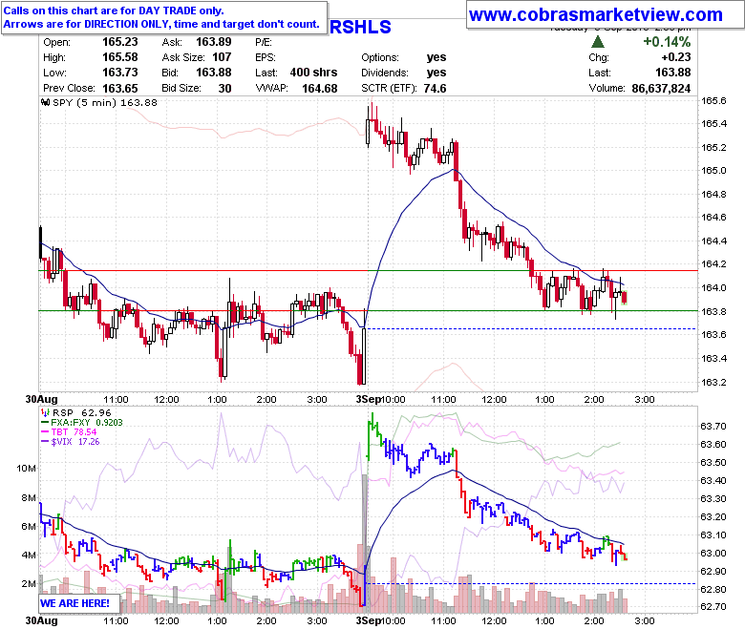Viewport: 745px width, 629px height.
Task: Click the green up-triangle change indicator
Action: [x=598, y=42]
